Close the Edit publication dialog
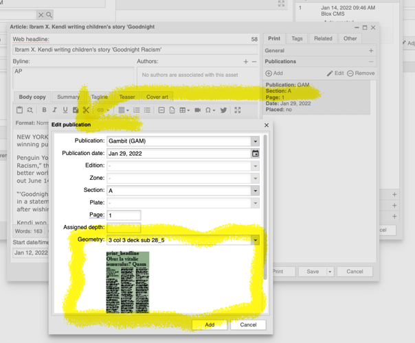The image size is (415, 343). pos(267,126)
